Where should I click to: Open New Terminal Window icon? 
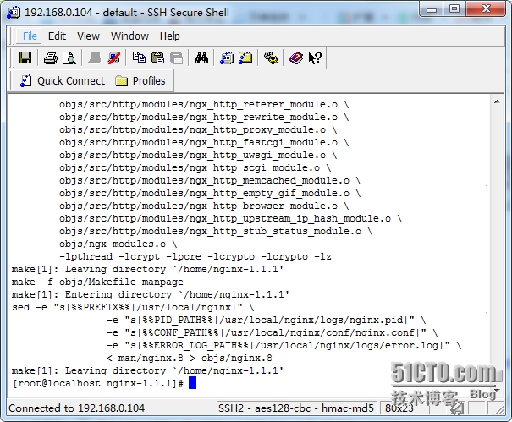coord(227,58)
